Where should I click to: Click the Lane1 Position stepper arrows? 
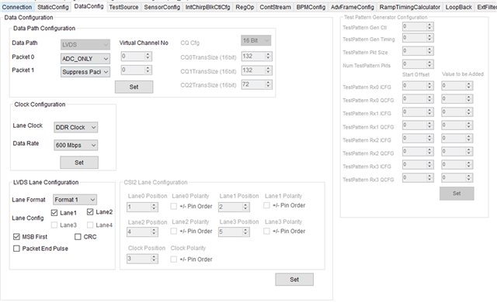[245, 207]
